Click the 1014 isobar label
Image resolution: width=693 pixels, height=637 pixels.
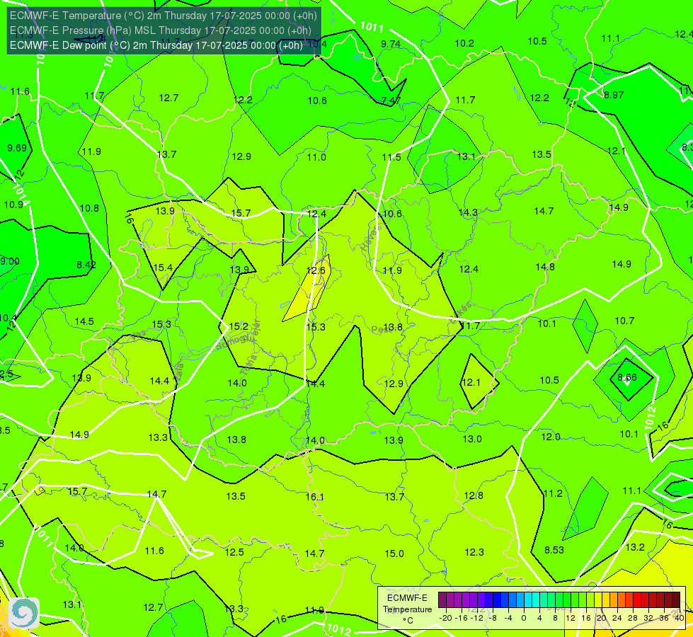tap(21, 195)
